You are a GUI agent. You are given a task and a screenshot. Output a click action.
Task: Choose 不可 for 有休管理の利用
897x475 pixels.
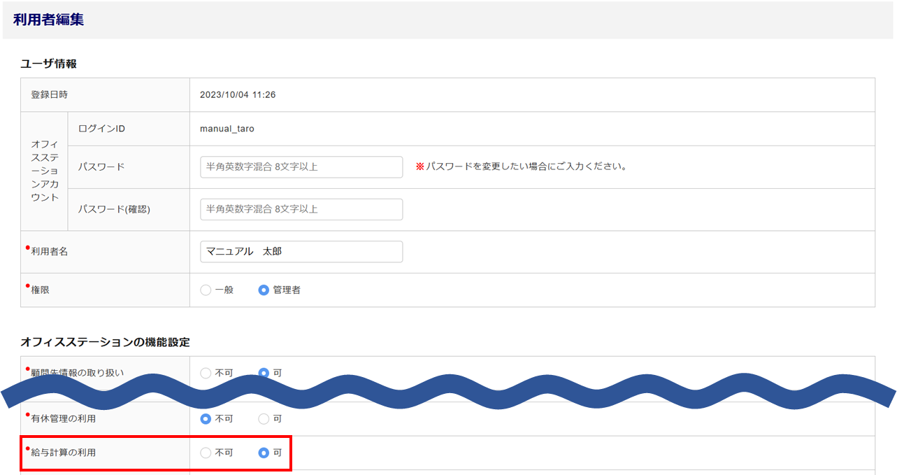(x=206, y=419)
